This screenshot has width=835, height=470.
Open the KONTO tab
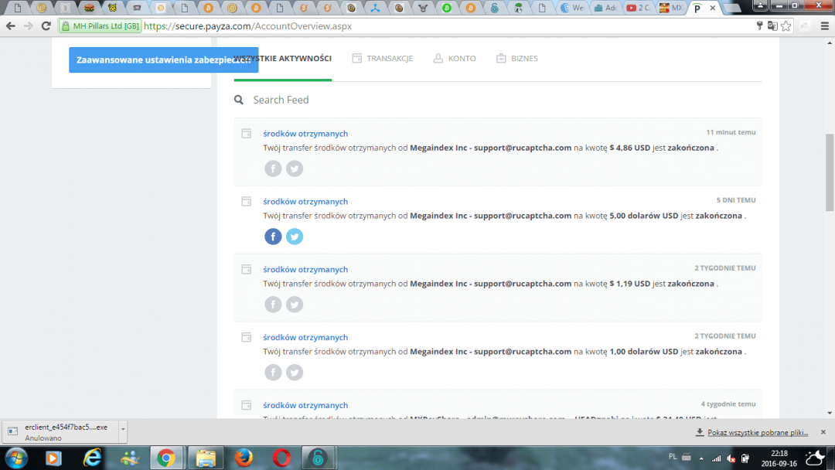tap(455, 59)
